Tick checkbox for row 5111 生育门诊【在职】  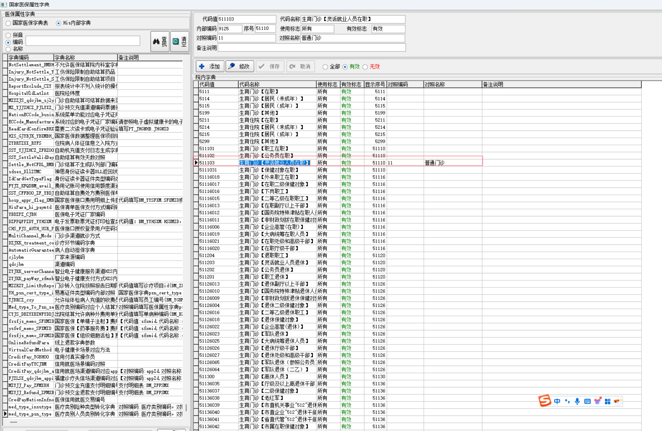[x=196, y=92]
